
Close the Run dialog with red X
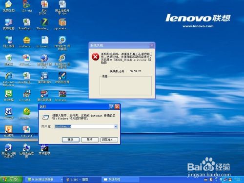point(117,106)
